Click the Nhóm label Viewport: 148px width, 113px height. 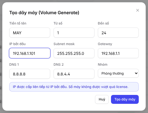pos(103,65)
